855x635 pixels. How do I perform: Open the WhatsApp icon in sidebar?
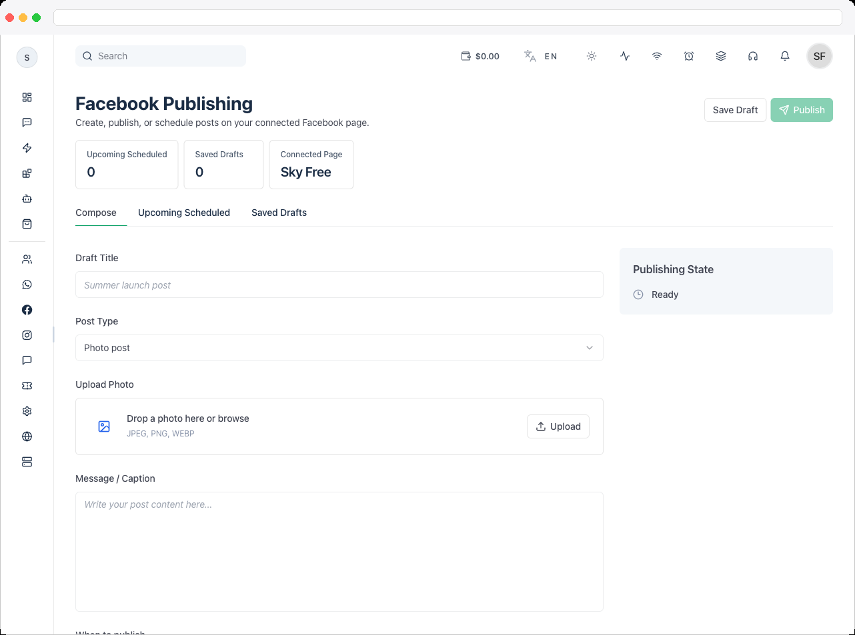pos(27,285)
